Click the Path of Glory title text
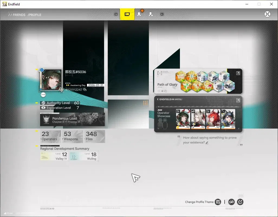The height and width of the screenshot is (217, 278). pyautogui.click(x=167, y=85)
